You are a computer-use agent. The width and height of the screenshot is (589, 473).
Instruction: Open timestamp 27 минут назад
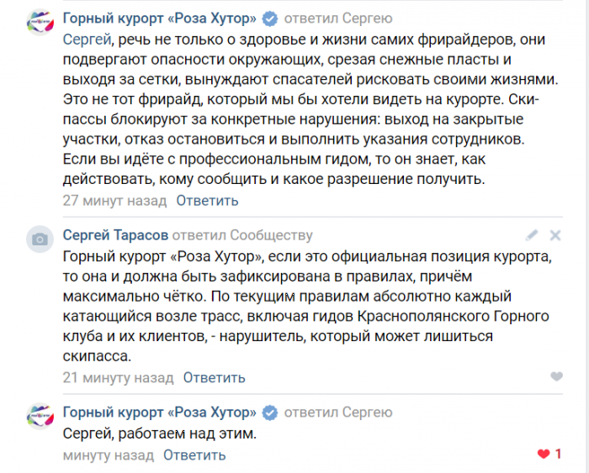click(114, 201)
